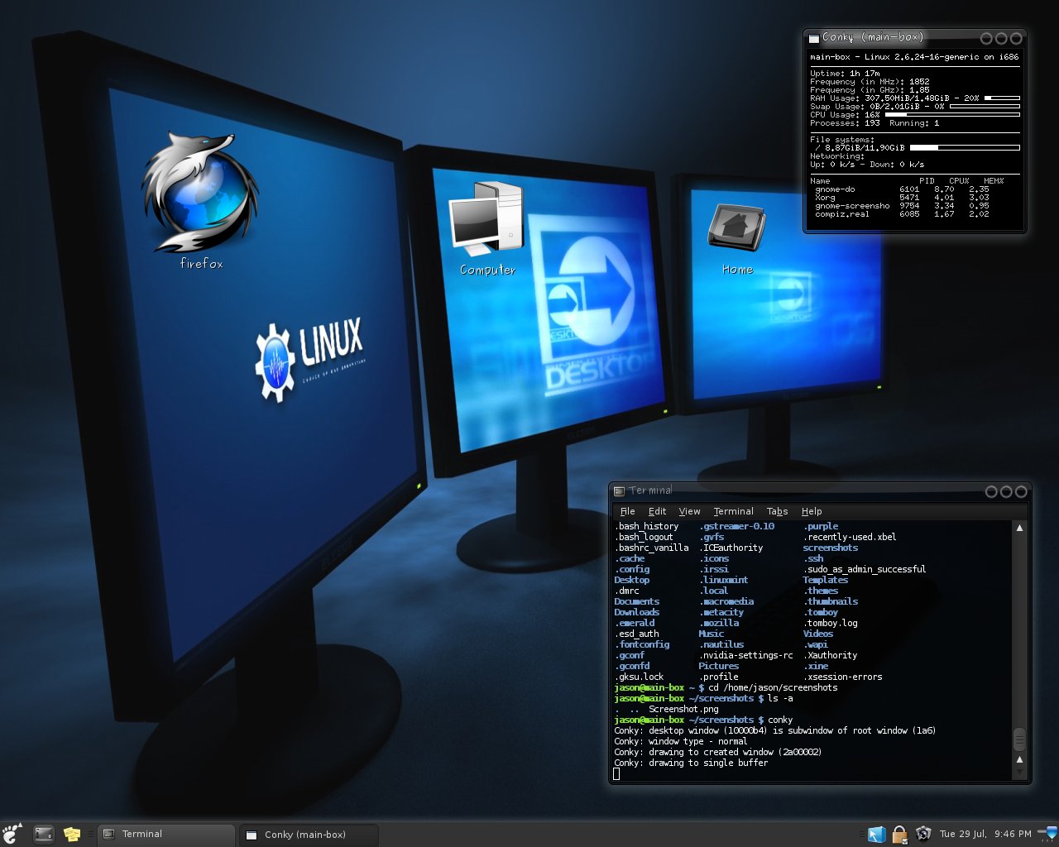Open the View menu in Terminal
Screen dimensions: 1059x847
(689, 511)
